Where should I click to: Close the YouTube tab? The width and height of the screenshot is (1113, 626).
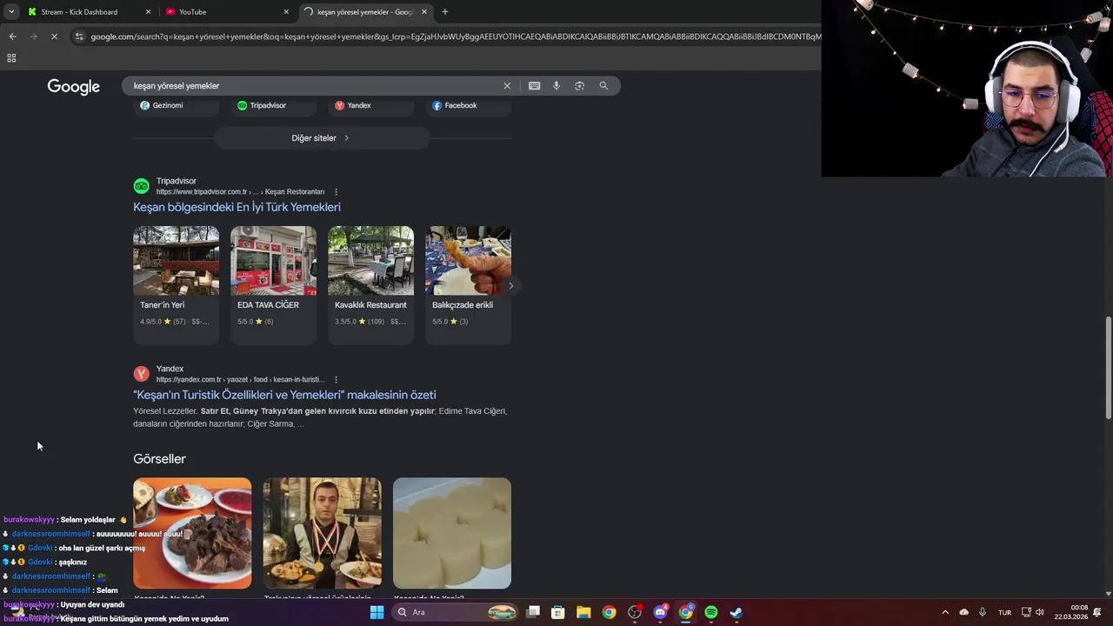tap(286, 12)
